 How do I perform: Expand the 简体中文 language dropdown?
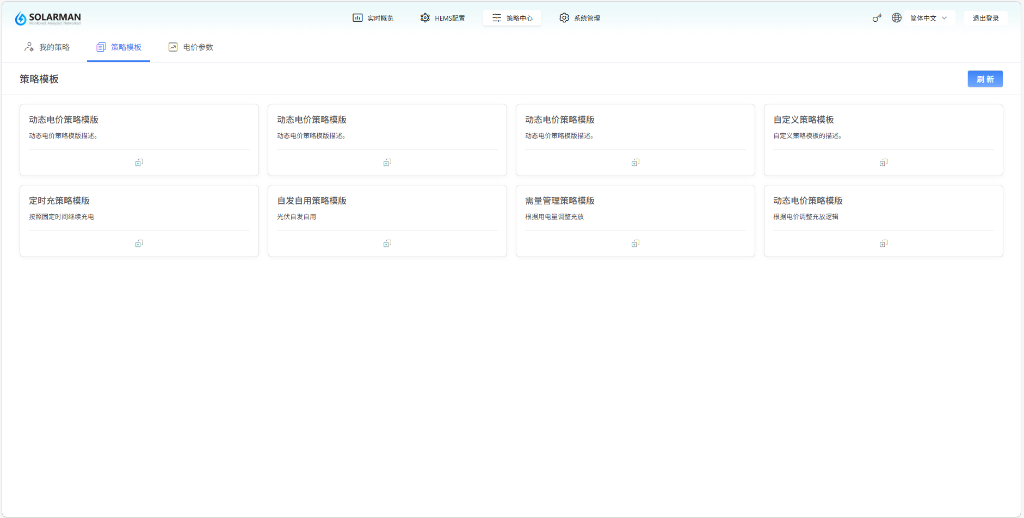929,18
